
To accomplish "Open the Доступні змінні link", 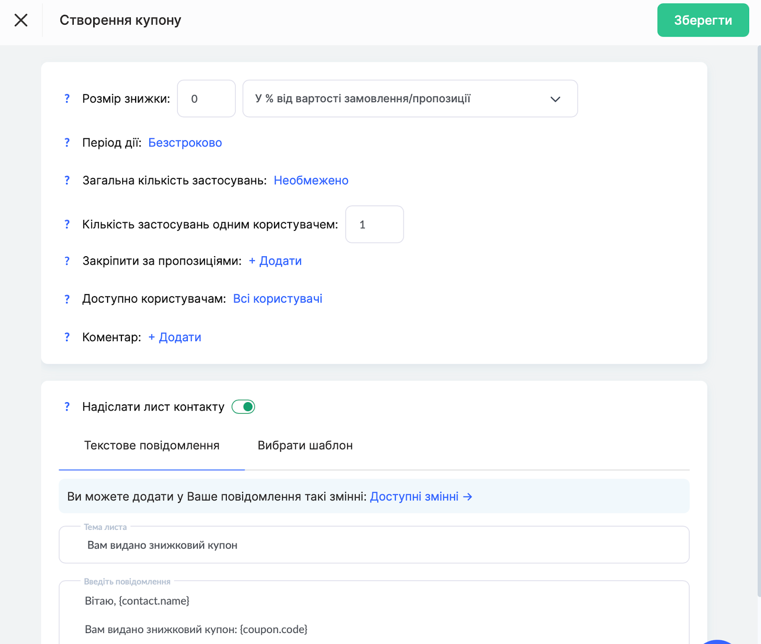I will (421, 497).
